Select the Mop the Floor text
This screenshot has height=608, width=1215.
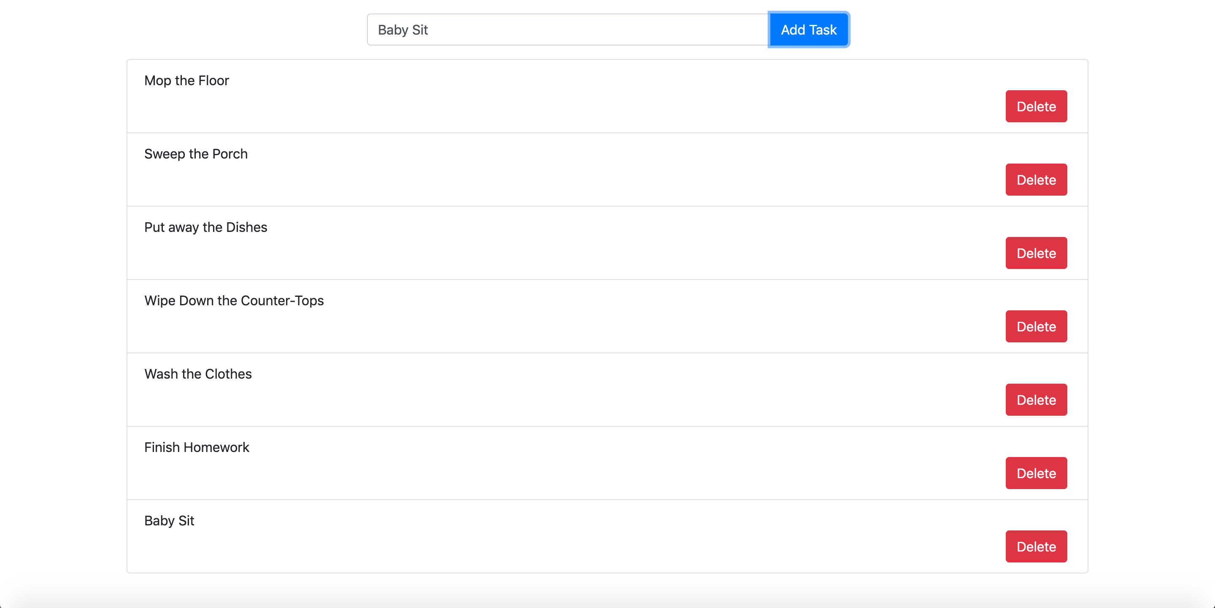pyautogui.click(x=187, y=81)
